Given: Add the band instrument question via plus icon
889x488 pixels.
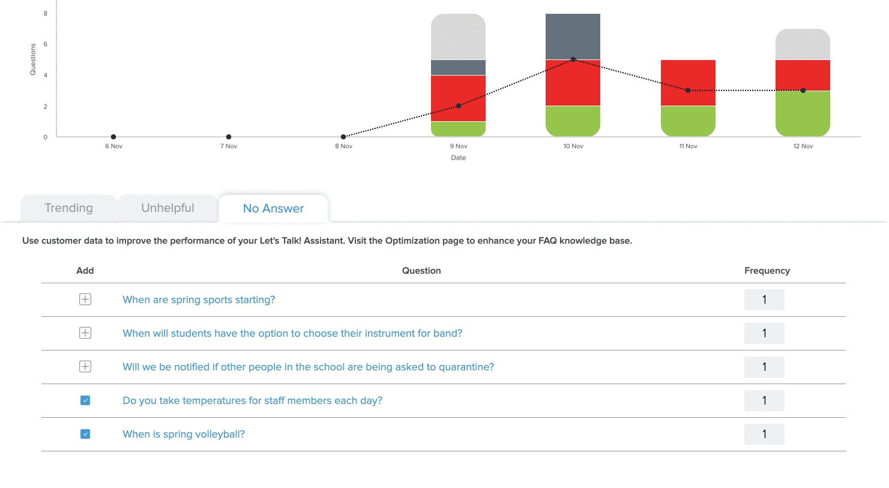Looking at the screenshot, I should click(85, 333).
